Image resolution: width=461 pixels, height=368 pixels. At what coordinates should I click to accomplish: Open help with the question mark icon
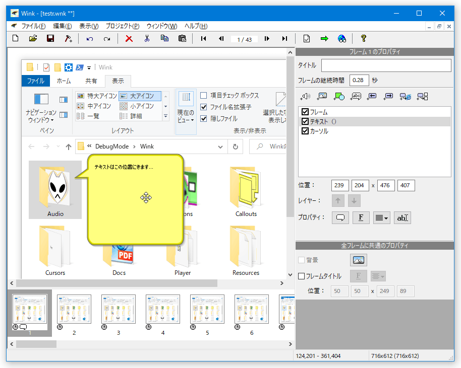click(364, 38)
